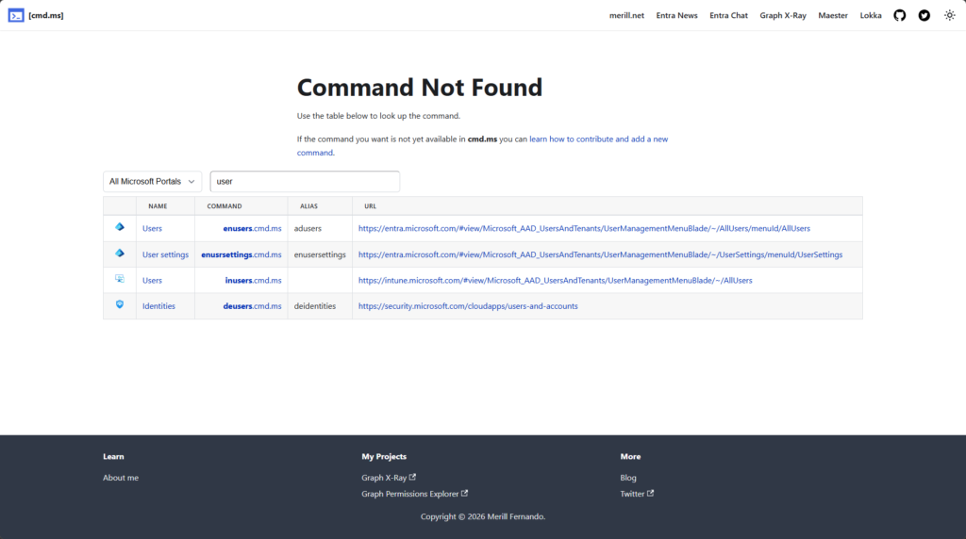Open Lokka in the top navigation
The height and width of the screenshot is (539, 966).
871,15
